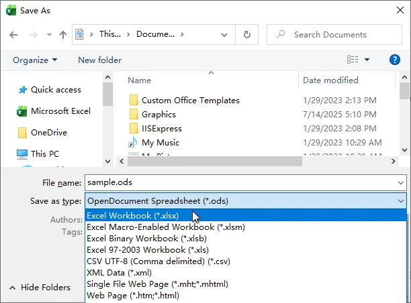Click file list scroll up arrow

click(x=404, y=78)
